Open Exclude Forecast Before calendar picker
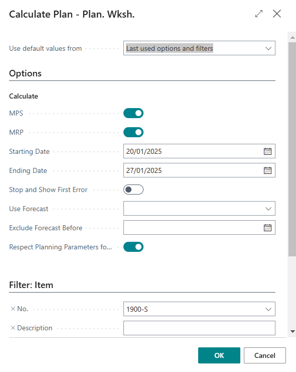Image resolution: width=296 pixels, height=372 pixels. coord(267,228)
